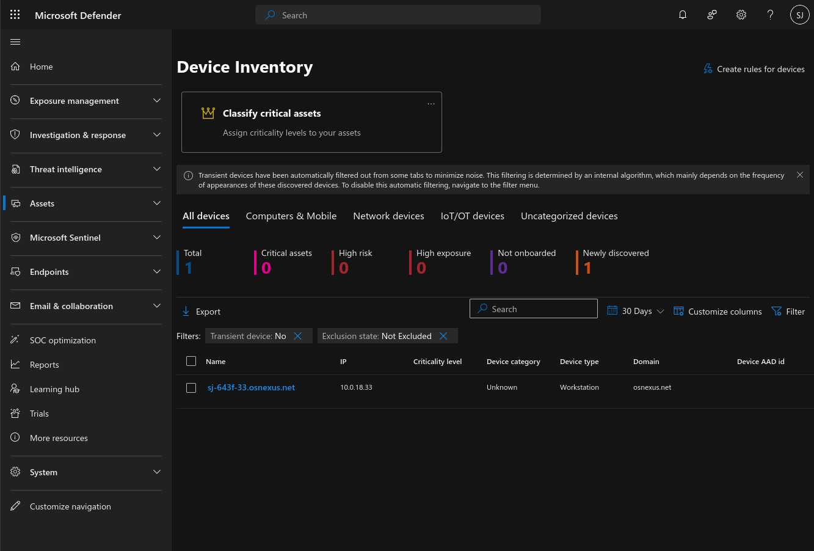The height and width of the screenshot is (551, 814).
Task: Check the sj-643f-33.osnexus.net row checkbox
Action: [x=191, y=388]
